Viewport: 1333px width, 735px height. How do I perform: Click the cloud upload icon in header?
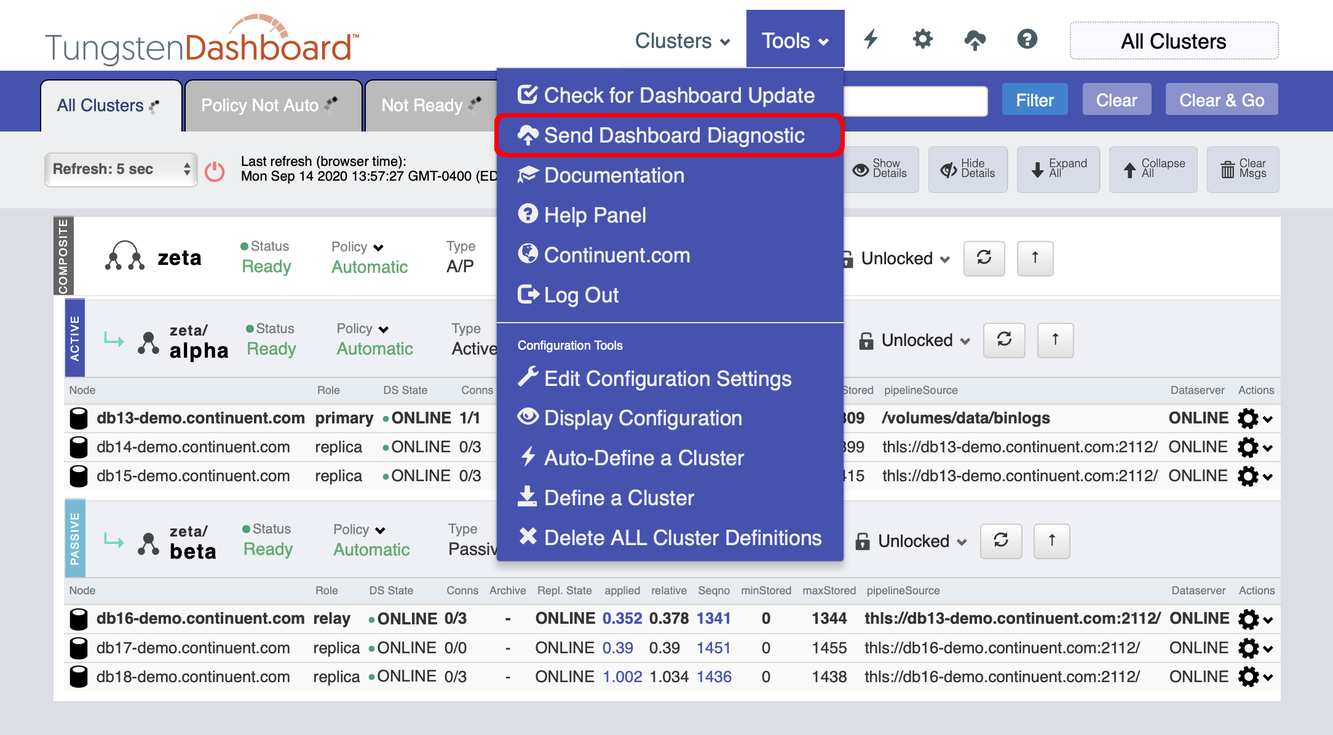pyautogui.click(x=975, y=40)
